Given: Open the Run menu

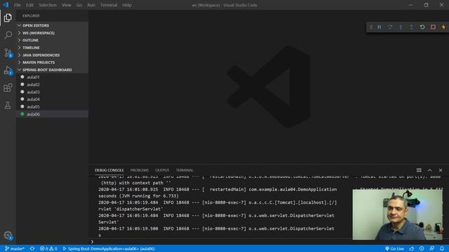Looking at the screenshot, I should (91, 5).
